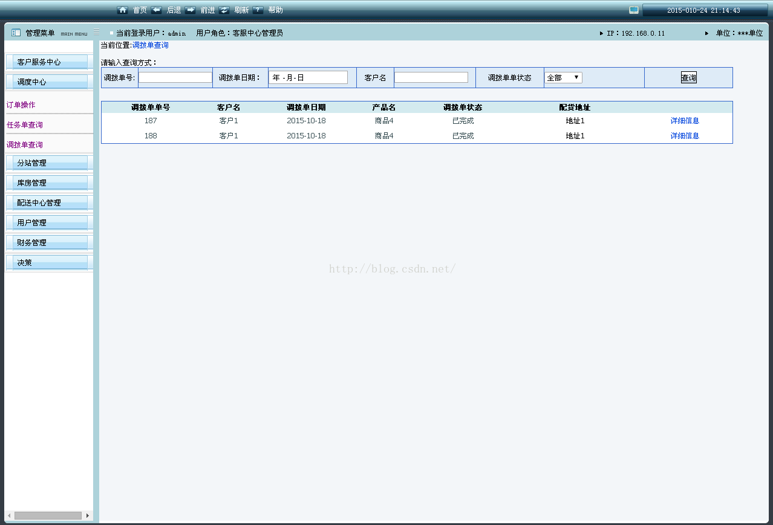Click 后退 to go back
The image size is (773, 525).
tap(174, 10)
